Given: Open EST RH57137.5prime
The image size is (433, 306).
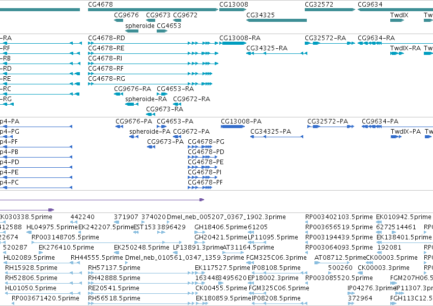Looking at the screenshot, I should pyautogui.click(x=114, y=268).
